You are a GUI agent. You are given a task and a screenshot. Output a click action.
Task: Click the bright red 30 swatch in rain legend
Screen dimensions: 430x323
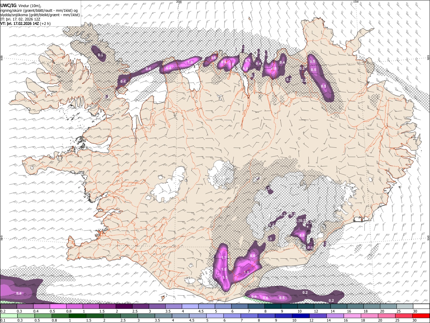[x=421, y=316]
